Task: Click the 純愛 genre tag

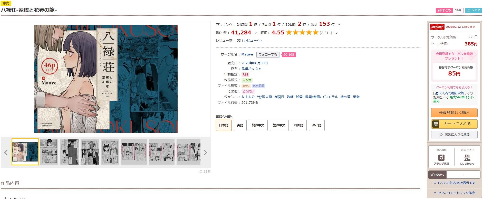Action: (299, 97)
